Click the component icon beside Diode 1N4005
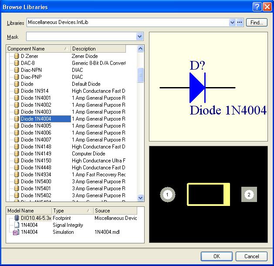274x266 pixels. (17, 126)
